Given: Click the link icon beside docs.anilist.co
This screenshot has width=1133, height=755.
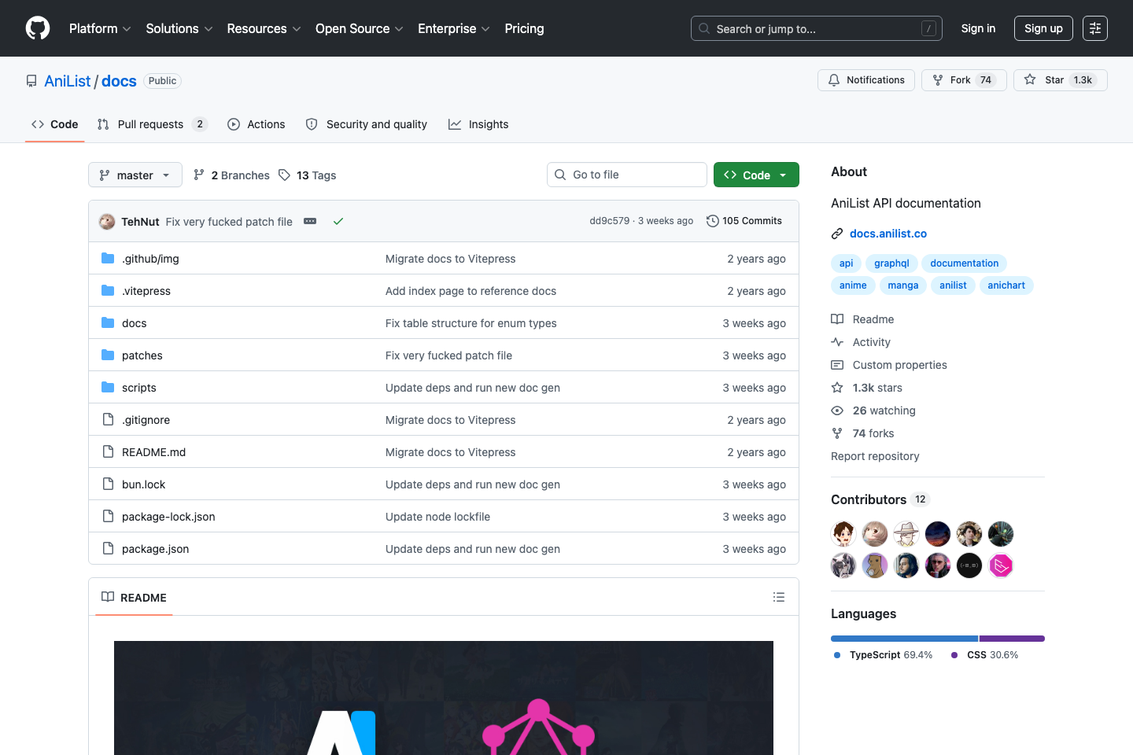Looking at the screenshot, I should 836,233.
